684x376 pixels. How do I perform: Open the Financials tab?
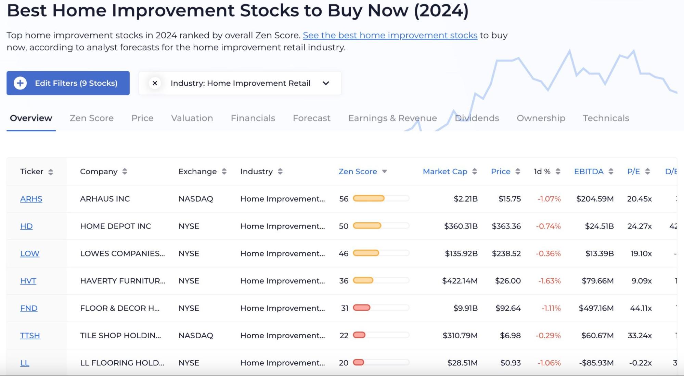point(253,118)
